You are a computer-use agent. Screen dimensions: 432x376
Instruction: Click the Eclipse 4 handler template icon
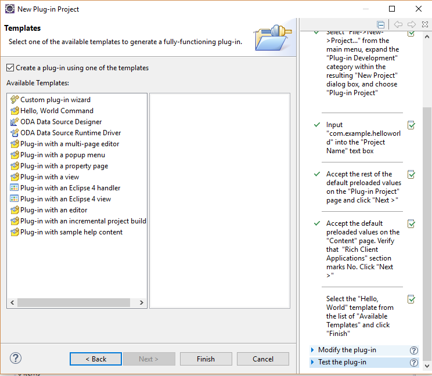click(x=15, y=188)
